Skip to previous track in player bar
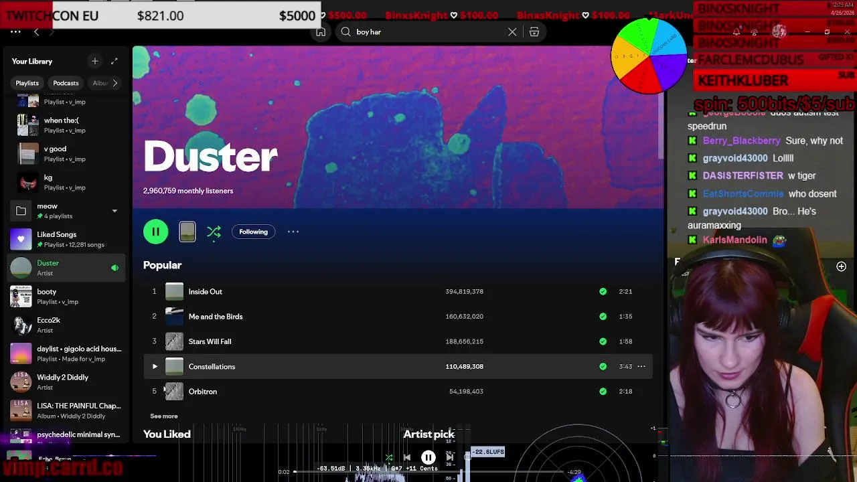 click(406, 458)
